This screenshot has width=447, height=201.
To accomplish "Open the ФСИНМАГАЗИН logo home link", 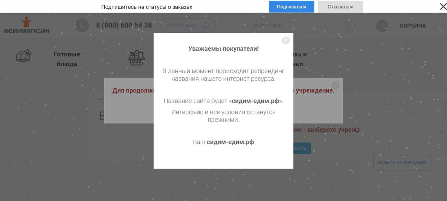I will click(26, 25).
